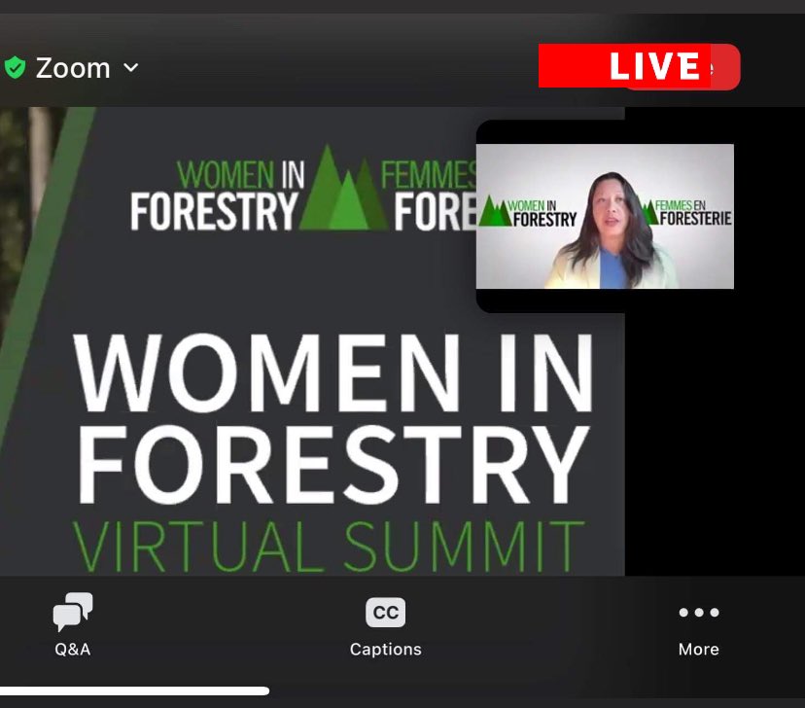Select the Zoom title in the top bar
Viewport: 805px width, 708px height.
(x=73, y=67)
